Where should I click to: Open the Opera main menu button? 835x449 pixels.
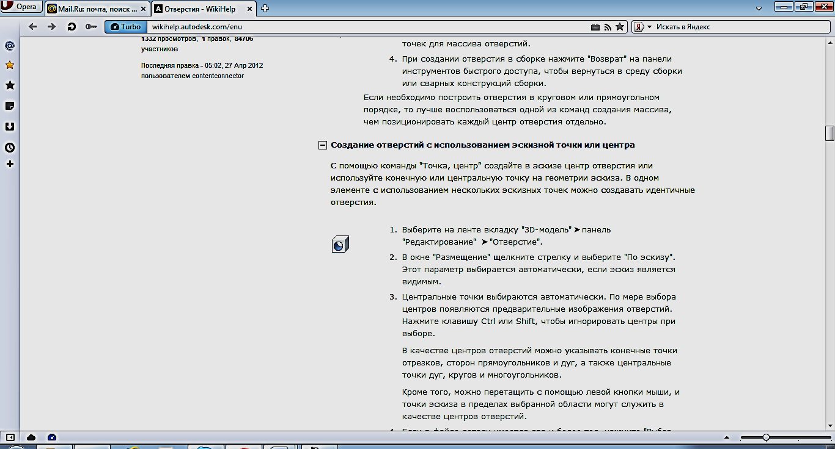(20, 7)
